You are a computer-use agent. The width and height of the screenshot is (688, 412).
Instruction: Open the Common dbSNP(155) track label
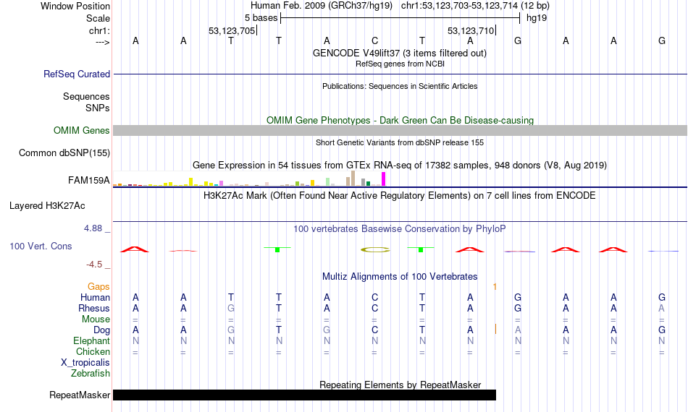pyautogui.click(x=64, y=153)
